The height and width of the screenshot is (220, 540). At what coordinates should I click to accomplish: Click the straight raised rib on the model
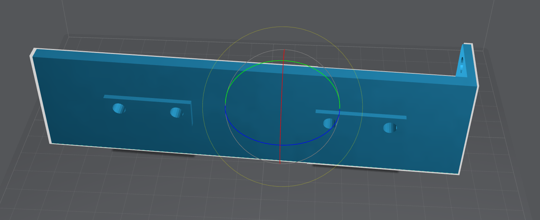361,114
